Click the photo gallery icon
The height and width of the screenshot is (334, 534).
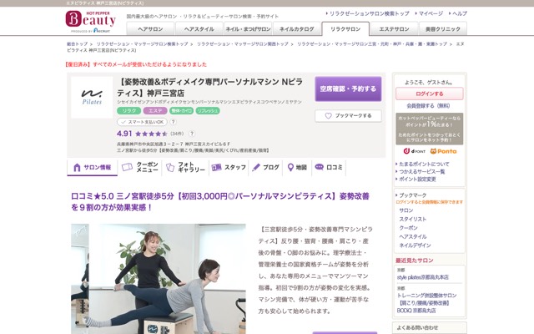pos(170,167)
